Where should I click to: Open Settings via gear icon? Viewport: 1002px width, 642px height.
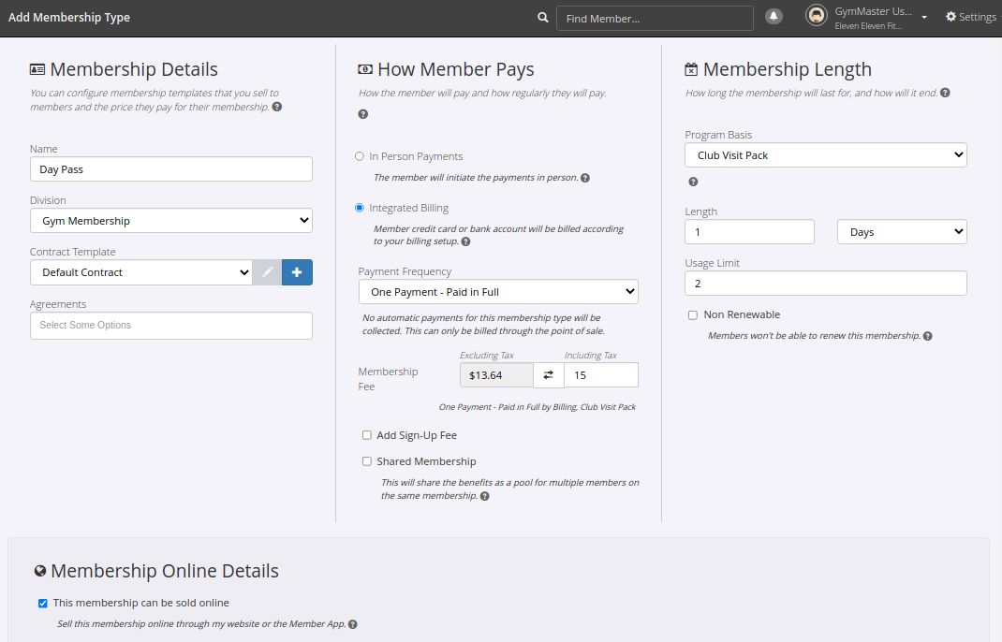pos(950,17)
